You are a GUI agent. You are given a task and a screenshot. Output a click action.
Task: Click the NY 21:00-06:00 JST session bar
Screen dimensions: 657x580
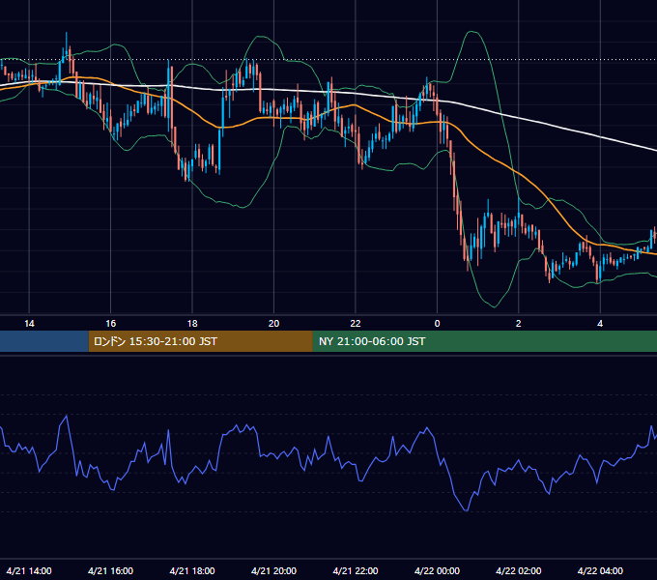[485, 341]
